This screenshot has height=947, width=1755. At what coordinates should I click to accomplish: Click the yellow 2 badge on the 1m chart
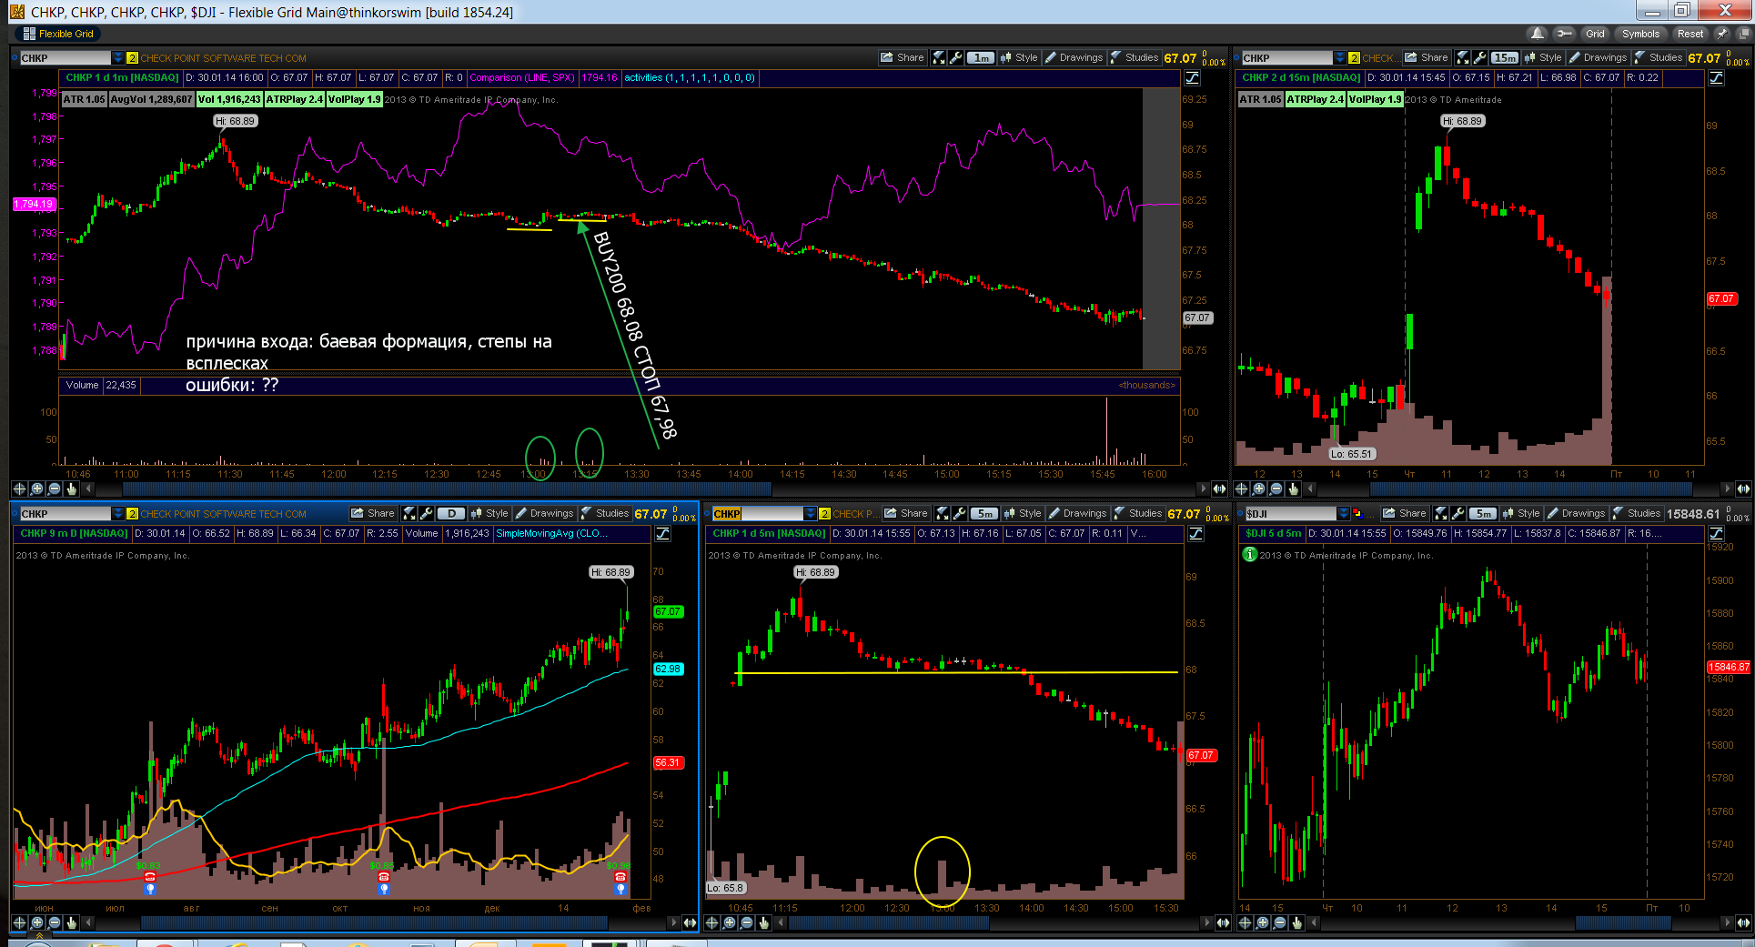tap(132, 57)
